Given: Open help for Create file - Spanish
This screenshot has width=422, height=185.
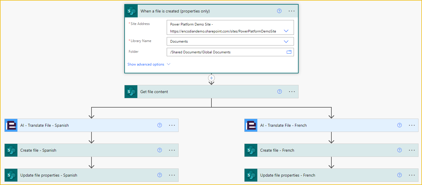Looking at the screenshot, I should 159,150.
